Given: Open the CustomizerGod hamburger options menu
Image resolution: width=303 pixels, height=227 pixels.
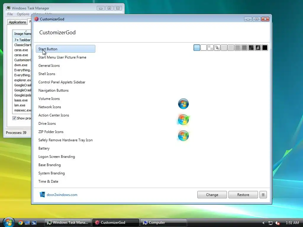Looking at the screenshot, I should coord(263,194).
